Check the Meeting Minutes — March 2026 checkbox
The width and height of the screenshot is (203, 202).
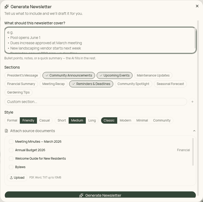coord(11,142)
